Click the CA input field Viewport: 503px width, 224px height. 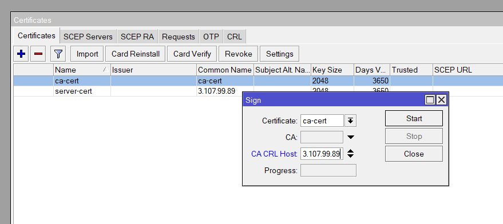(322, 137)
